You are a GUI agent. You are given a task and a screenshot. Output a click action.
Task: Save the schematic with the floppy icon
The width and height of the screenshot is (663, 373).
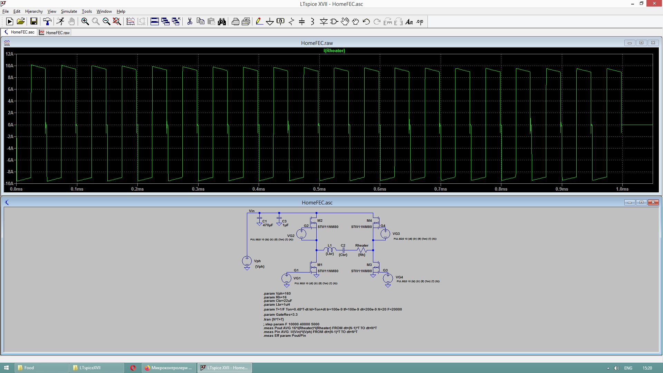(34, 22)
